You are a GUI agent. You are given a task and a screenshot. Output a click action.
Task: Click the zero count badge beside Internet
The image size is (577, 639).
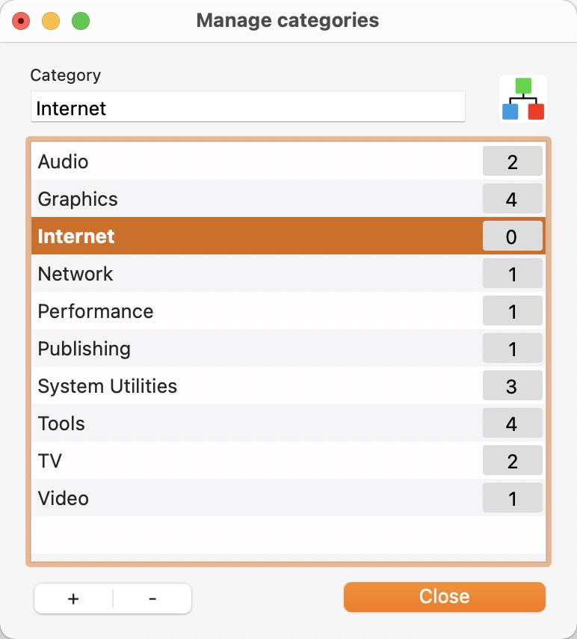(512, 236)
